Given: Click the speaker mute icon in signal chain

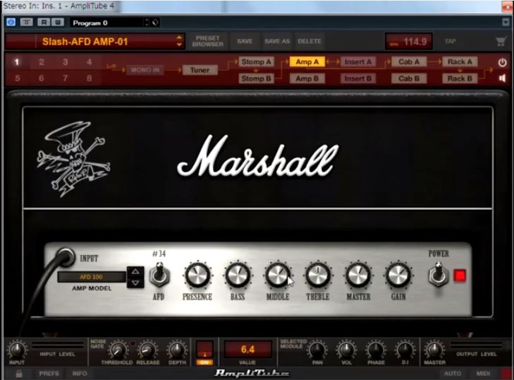Looking at the screenshot, I should 502,78.
